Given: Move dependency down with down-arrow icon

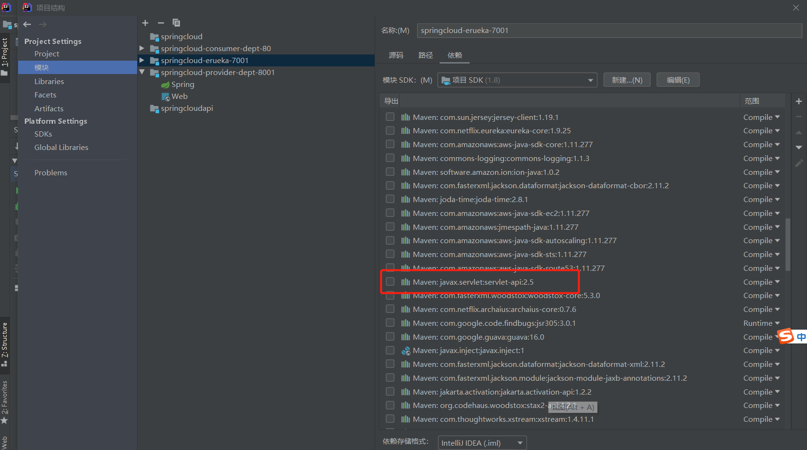Looking at the screenshot, I should point(798,147).
